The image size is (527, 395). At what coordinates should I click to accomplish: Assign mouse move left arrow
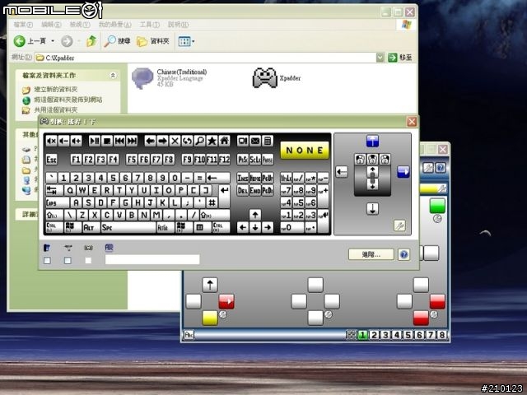342,172
